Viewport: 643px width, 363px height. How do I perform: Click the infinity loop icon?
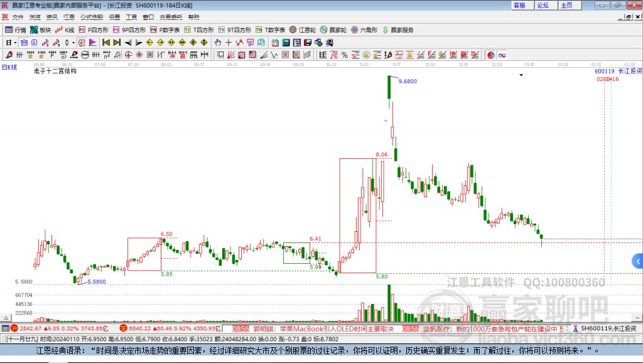pos(502,55)
